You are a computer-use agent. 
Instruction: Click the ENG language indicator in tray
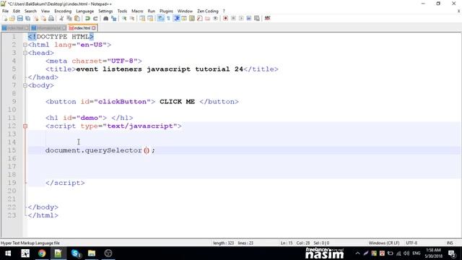[417, 253]
